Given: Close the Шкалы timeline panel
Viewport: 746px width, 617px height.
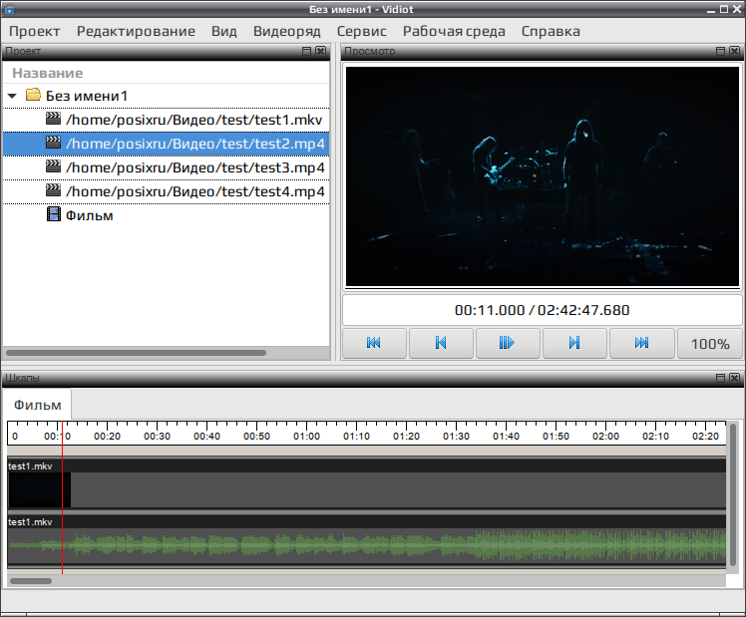Looking at the screenshot, I should [735, 378].
